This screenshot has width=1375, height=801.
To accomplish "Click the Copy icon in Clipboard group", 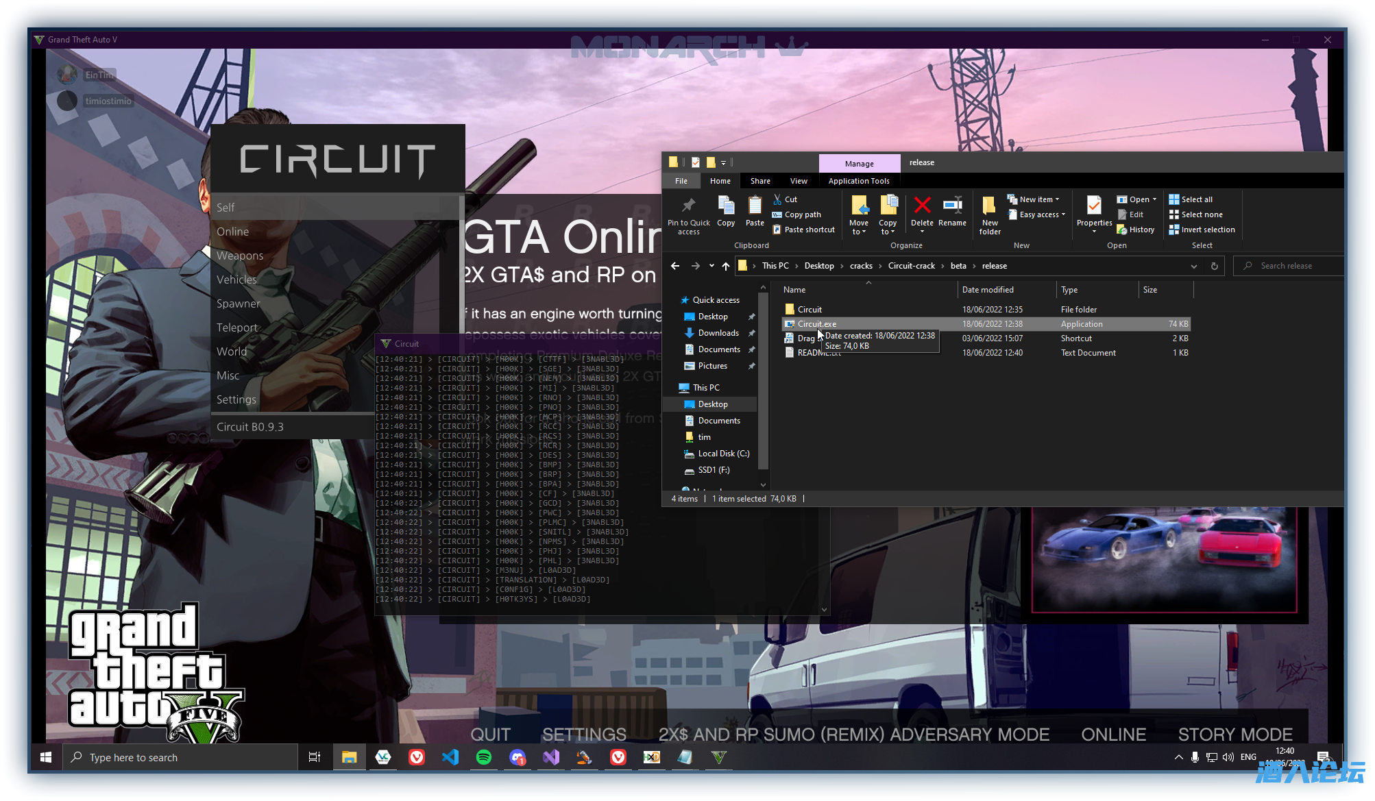I will pos(726,211).
